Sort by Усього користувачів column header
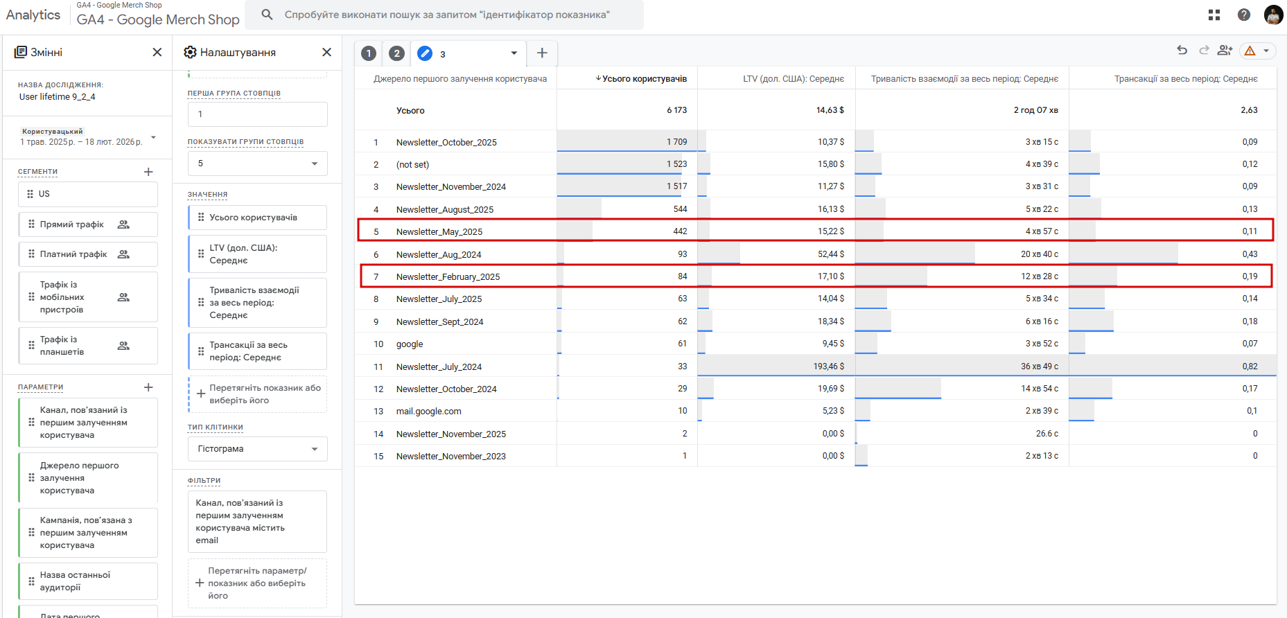This screenshot has width=1287, height=618. pos(644,79)
